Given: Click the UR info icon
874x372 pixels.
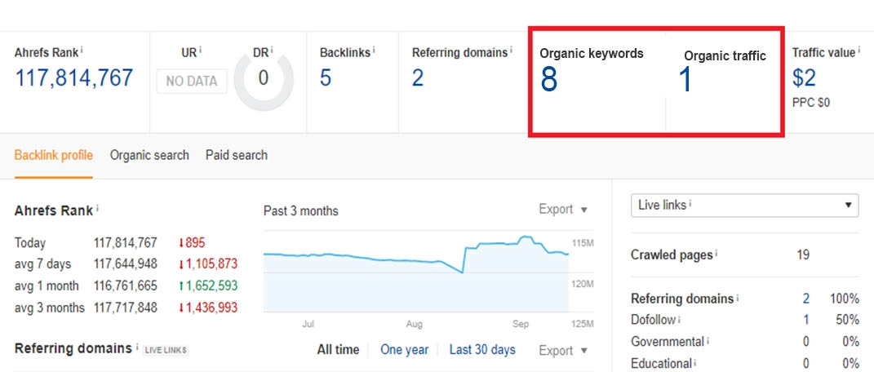Looking at the screenshot, I should (201, 51).
